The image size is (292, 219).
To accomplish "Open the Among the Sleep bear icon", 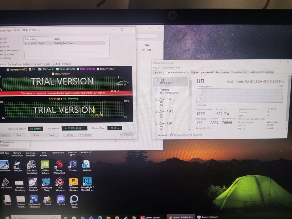I will point(46,184).
